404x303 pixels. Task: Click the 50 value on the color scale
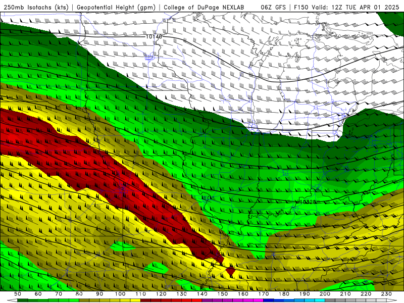pos(18,294)
